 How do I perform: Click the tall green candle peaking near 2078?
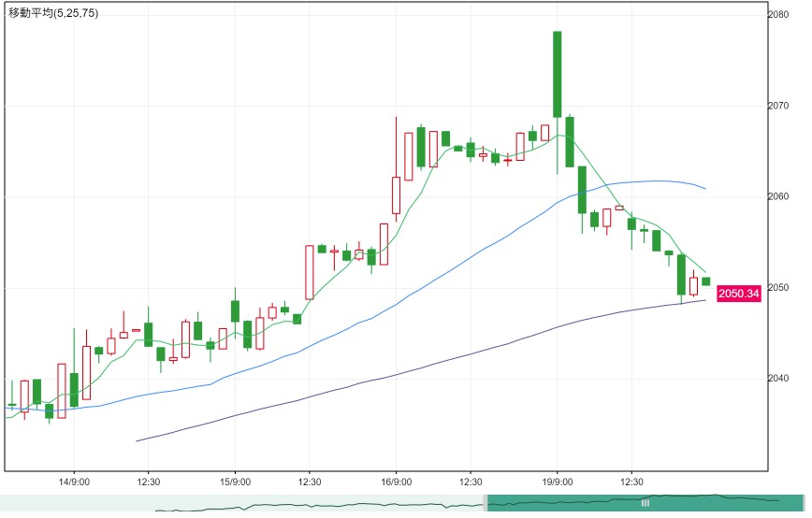click(558, 75)
